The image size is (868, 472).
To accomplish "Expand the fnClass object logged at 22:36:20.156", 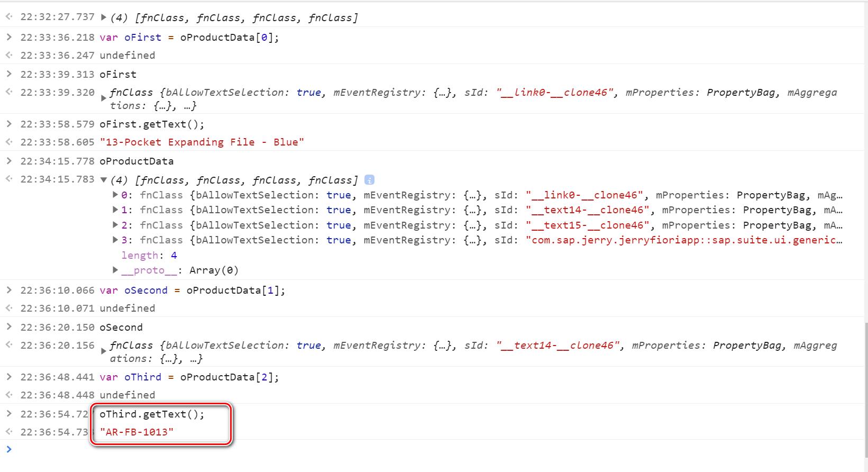I will 104,351.
